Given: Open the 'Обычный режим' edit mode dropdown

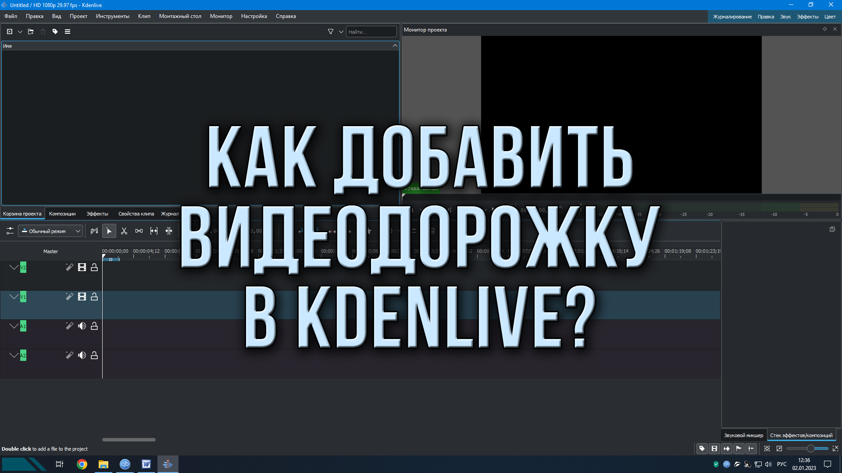Looking at the screenshot, I should 50,231.
